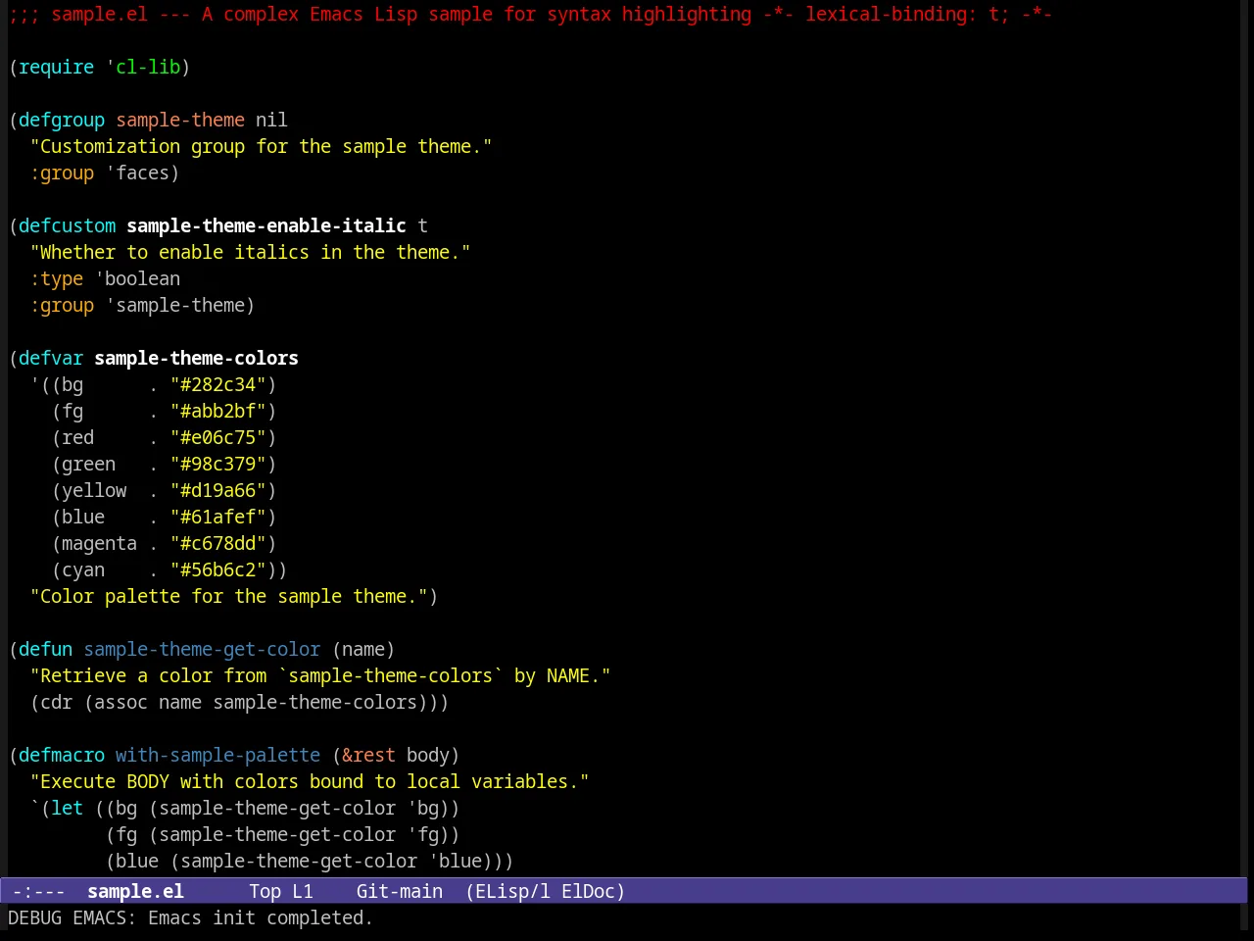The height and width of the screenshot is (941, 1254).
Task: Click the defgroup keyword
Action: 62,120
